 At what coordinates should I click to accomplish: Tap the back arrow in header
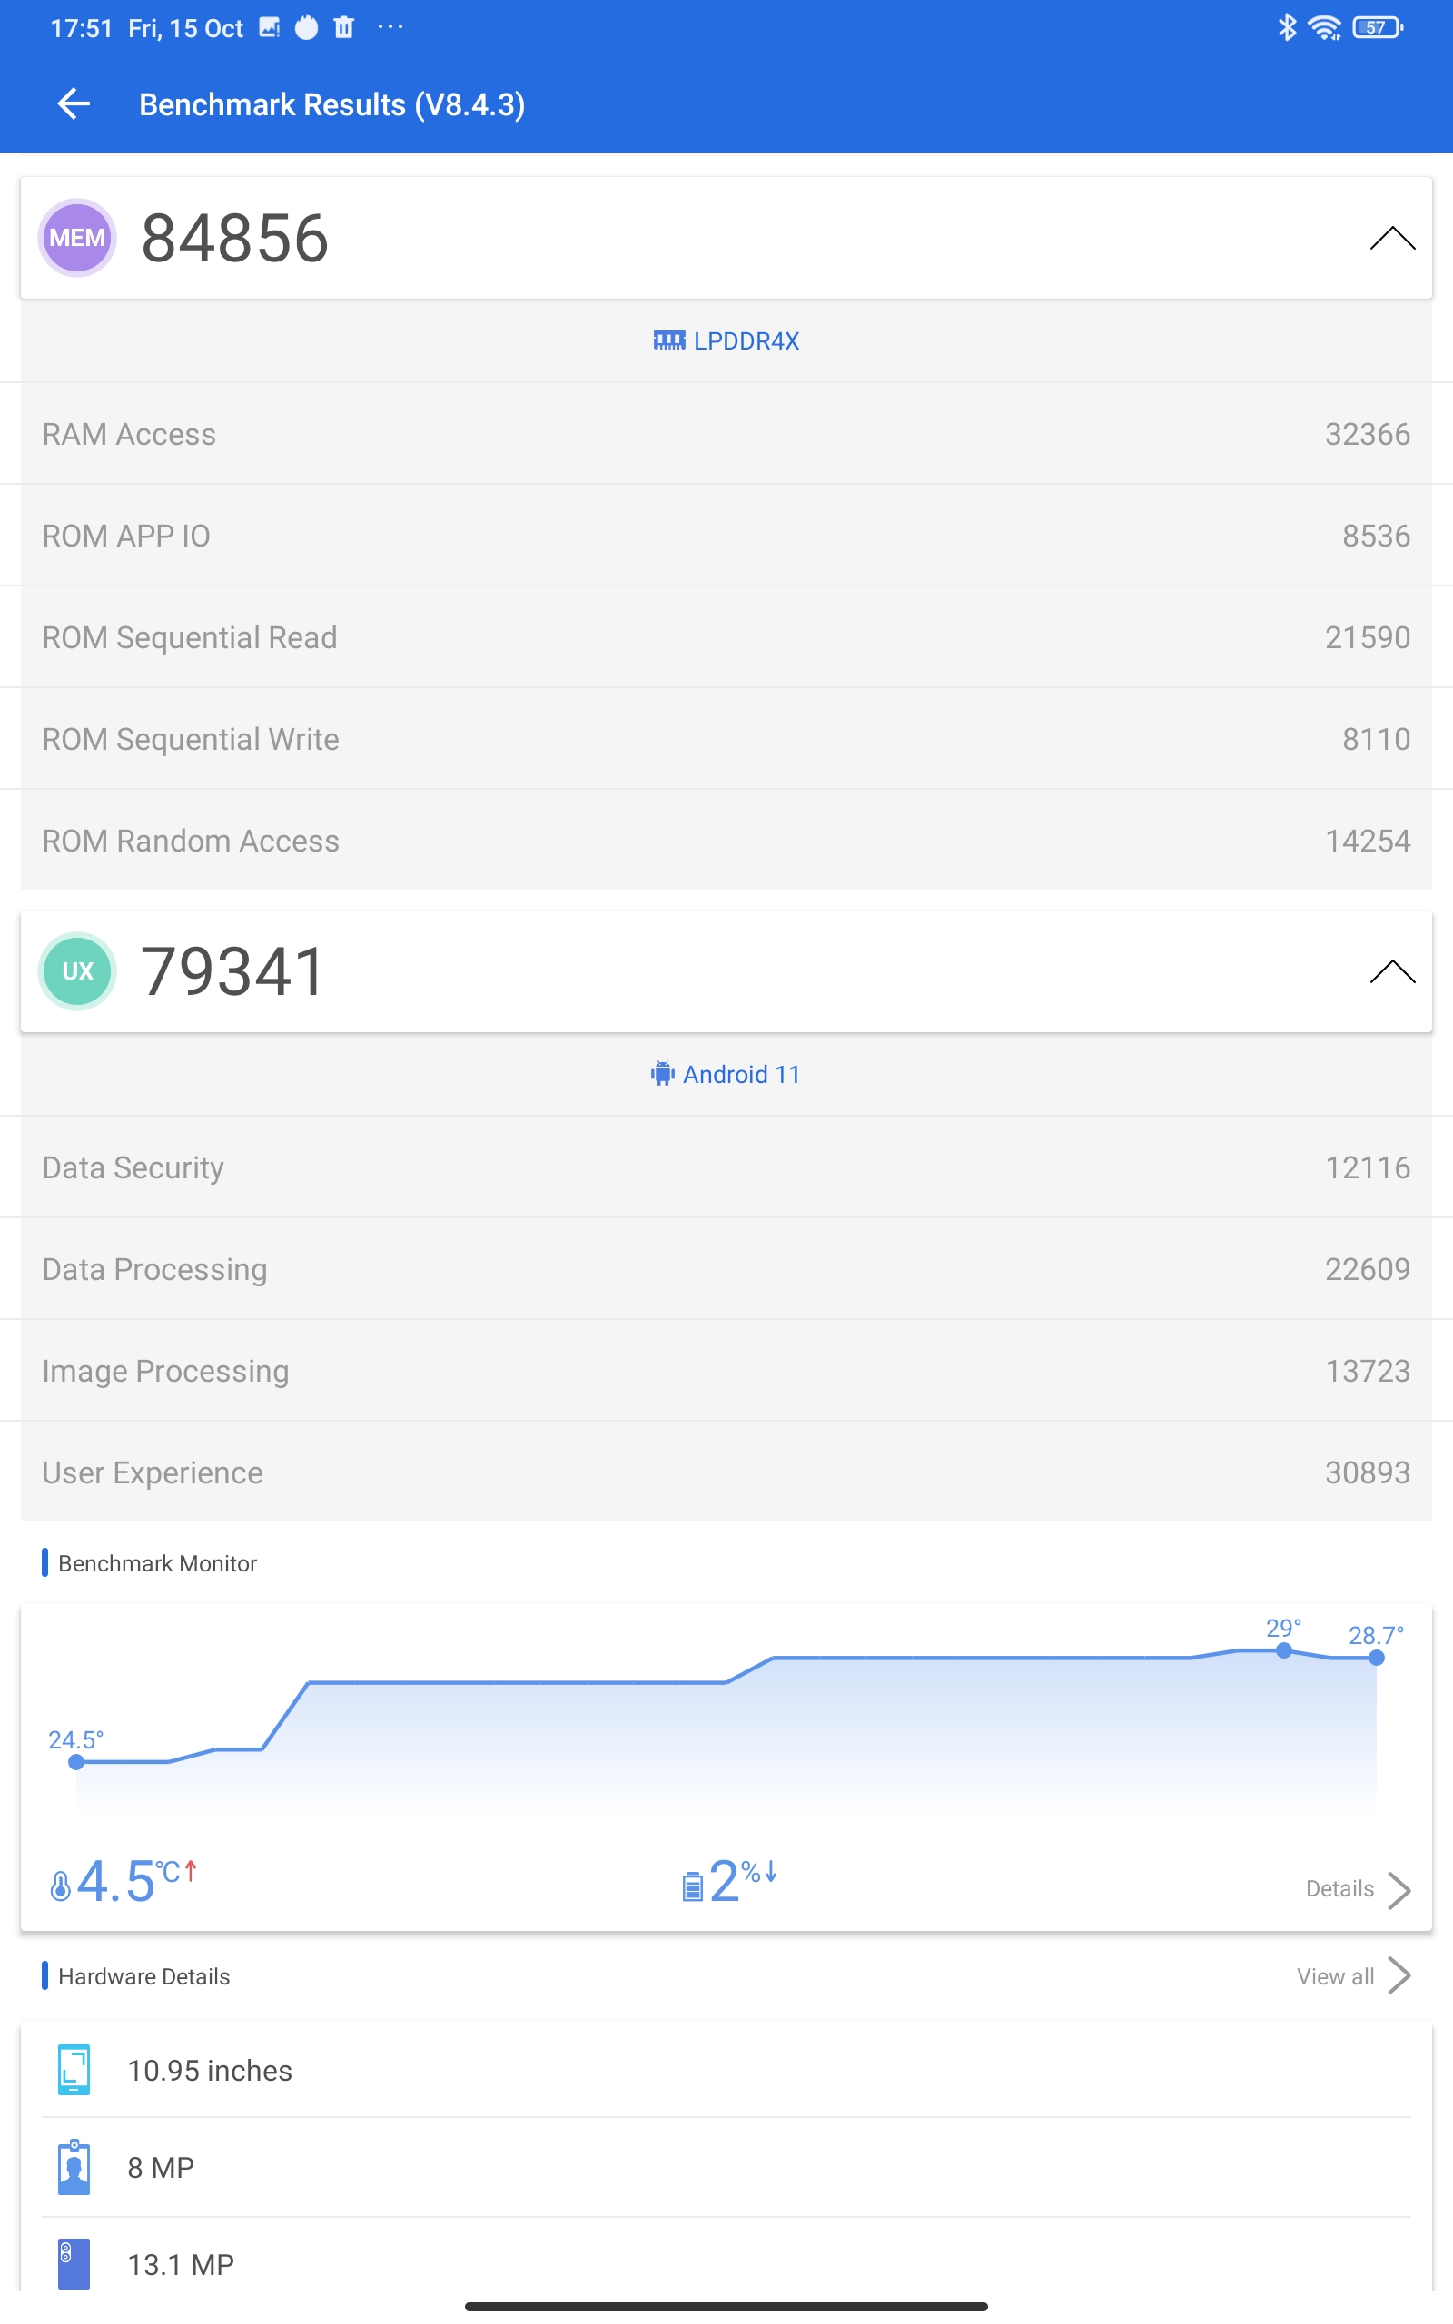(74, 103)
